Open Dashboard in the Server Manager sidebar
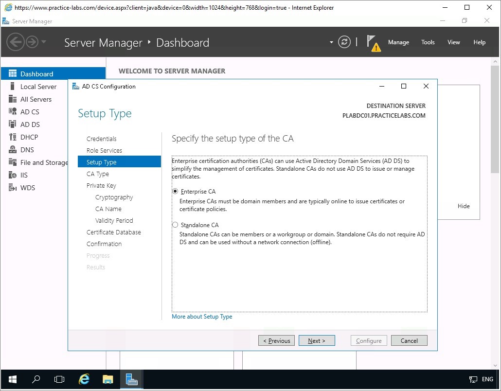This screenshot has width=501, height=391. click(x=53, y=74)
